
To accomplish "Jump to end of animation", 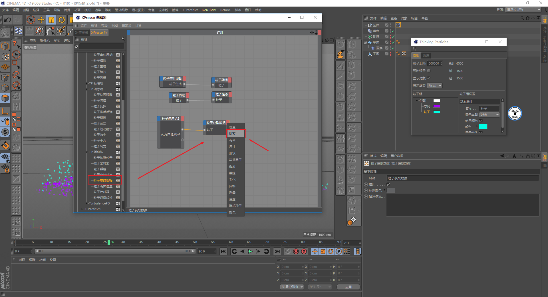I will pyautogui.click(x=277, y=251).
